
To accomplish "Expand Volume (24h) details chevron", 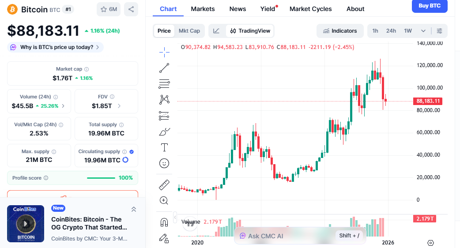I will tap(63, 106).
